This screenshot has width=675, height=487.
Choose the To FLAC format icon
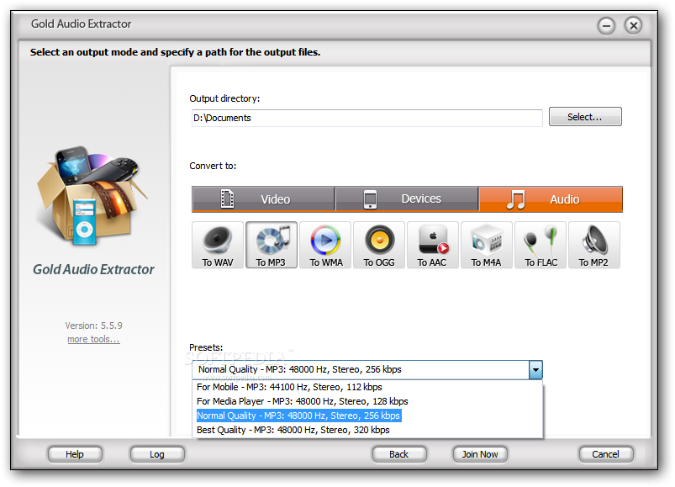click(x=541, y=245)
